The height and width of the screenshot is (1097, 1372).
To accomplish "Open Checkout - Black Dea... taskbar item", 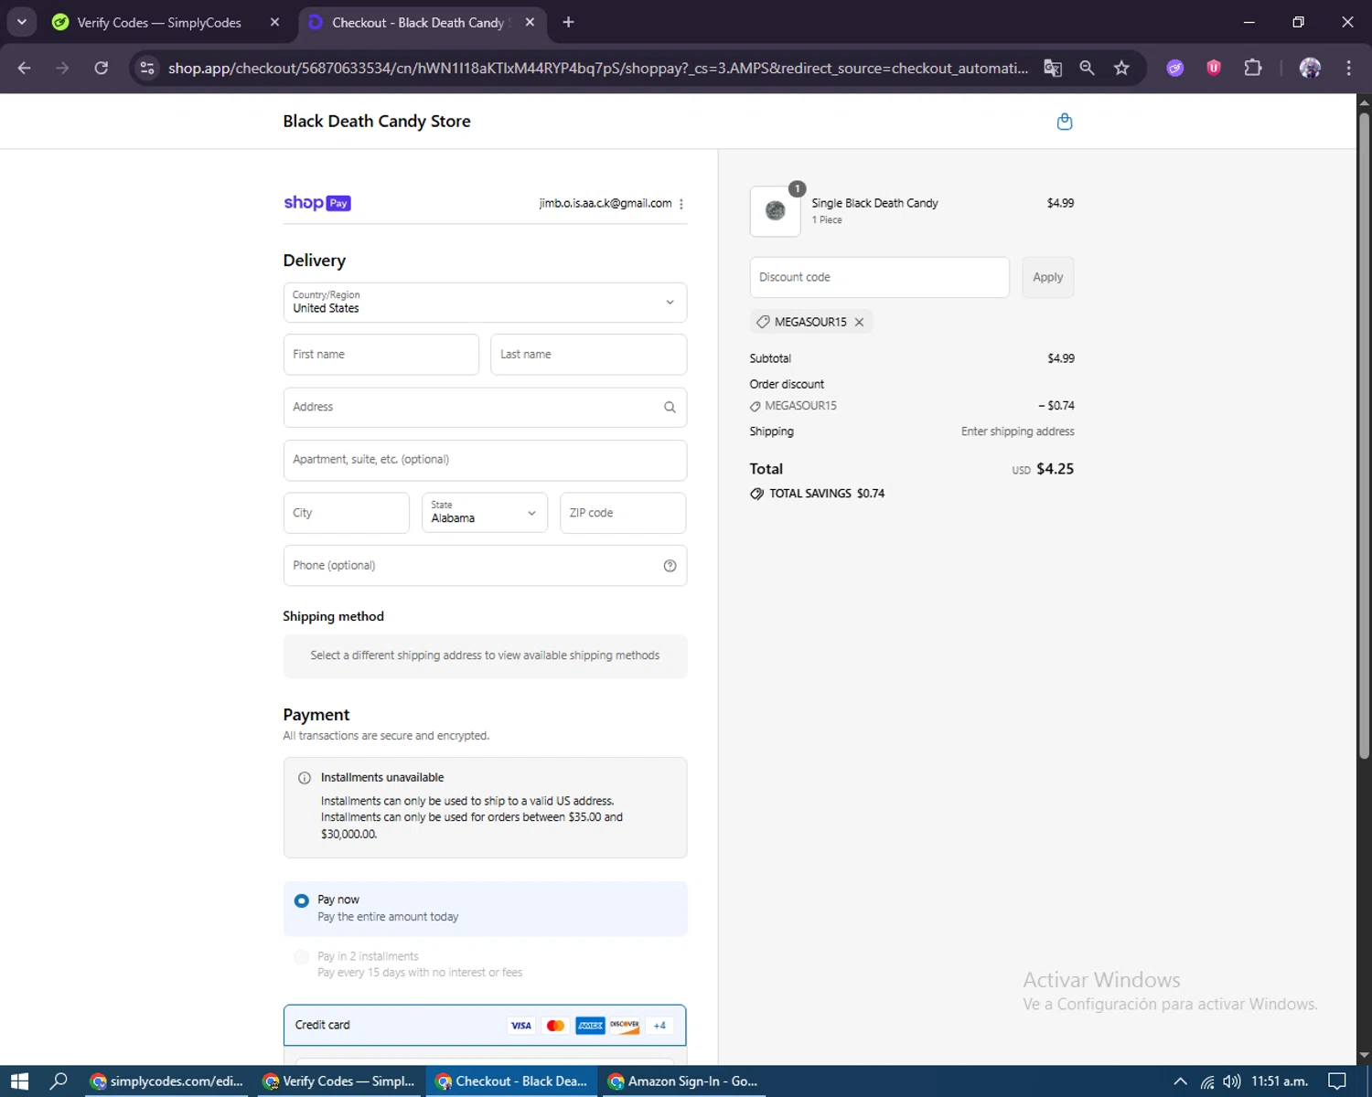I will [x=511, y=1081].
